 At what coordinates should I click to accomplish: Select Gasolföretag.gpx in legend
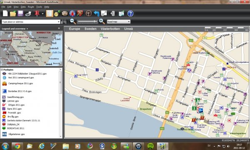(x=15, y=97)
